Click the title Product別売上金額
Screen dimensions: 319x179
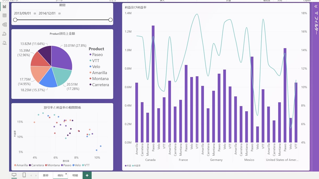pos(62,34)
